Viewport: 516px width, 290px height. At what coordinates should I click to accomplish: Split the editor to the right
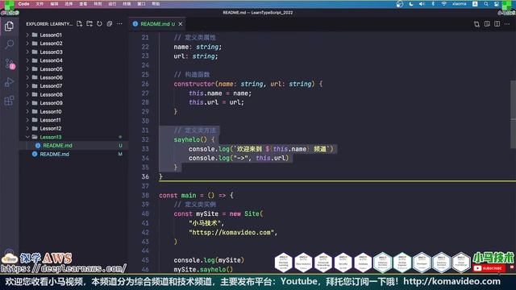pos(497,24)
